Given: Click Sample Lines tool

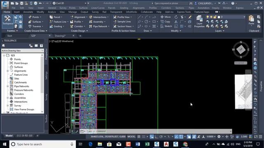Looking at the screenshot, I should coord(122,22).
